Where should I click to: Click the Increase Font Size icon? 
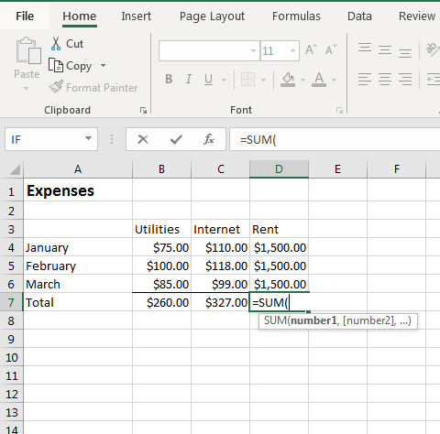tap(311, 50)
